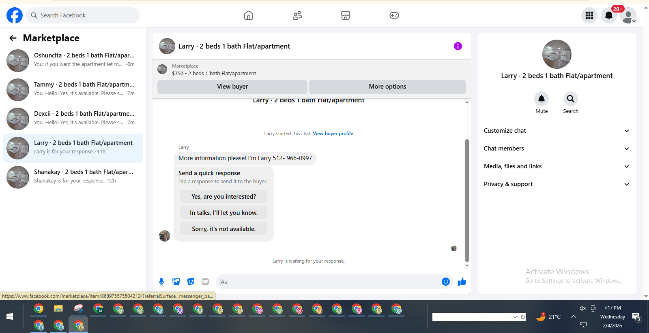
Task: Open the Windows Start button
Action: (10, 317)
